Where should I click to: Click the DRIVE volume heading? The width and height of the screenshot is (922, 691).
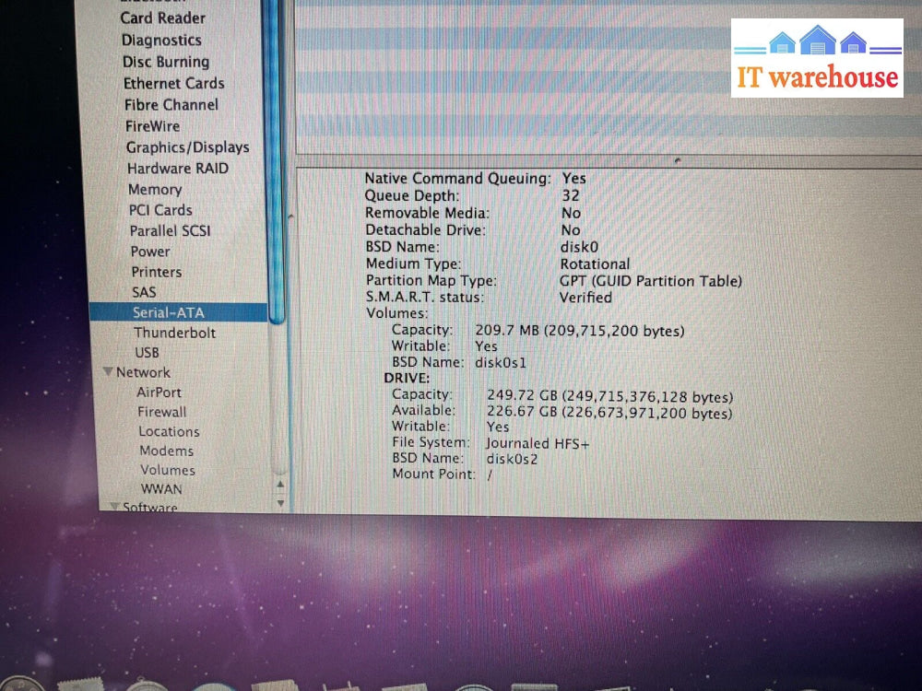(x=407, y=379)
